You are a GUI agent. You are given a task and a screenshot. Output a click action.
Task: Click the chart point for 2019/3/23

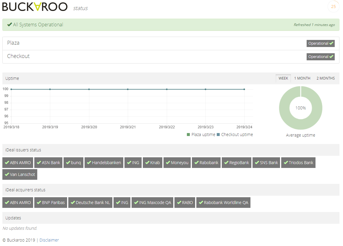tap(206, 89)
